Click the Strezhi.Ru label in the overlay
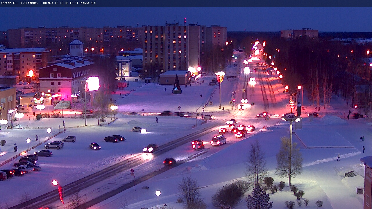The height and width of the screenshot is (209, 372). (9, 3)
